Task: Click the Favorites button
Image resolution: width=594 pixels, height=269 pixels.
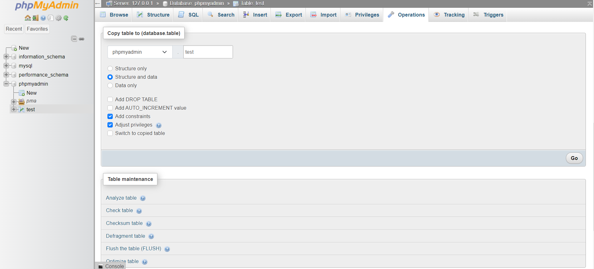Action: click(x=37, y=29)
